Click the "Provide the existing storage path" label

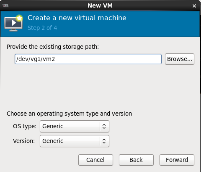tap(53, 47)
